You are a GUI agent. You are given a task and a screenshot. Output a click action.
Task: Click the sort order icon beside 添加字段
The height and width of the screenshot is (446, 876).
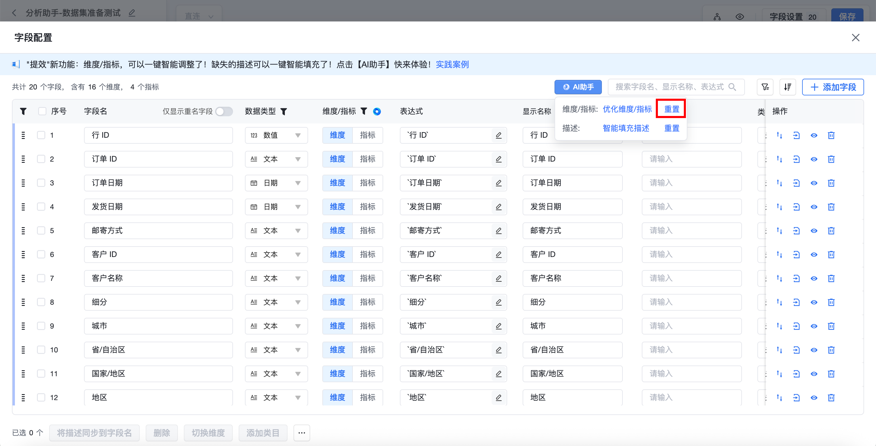[x=788, y=87]
